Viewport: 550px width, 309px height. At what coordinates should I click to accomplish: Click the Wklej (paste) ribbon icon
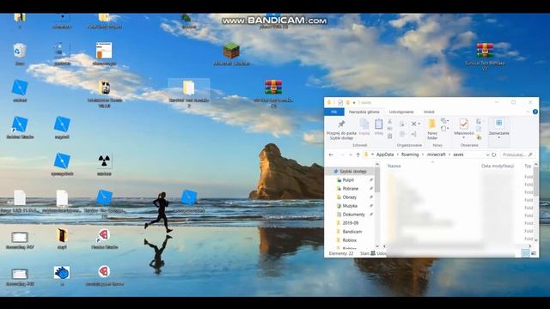pos(378,127)
